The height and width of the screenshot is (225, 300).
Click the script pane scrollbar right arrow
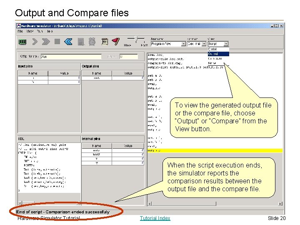pos(280,204)
